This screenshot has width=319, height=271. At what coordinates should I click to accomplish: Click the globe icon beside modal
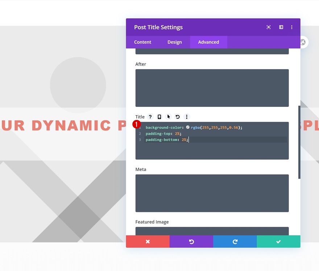(x=303, y=42)
